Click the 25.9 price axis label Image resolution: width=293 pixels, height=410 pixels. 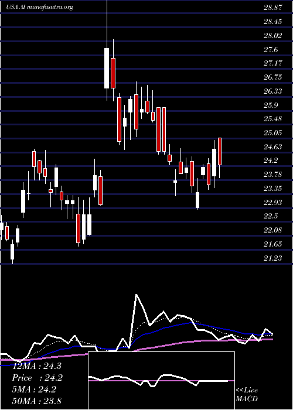pyautogui.click(x=271, y=105)
